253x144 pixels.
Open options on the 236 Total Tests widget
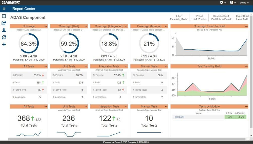point(86,106)
